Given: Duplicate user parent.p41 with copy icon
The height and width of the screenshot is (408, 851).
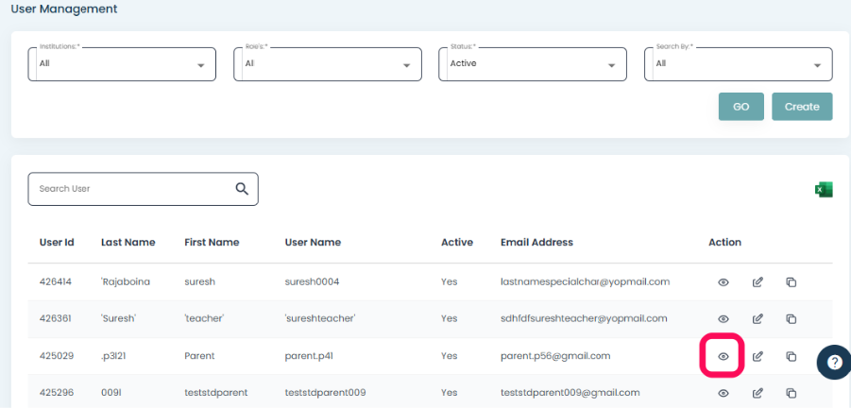Looking at the screenshot, I should tap(791, 356).
